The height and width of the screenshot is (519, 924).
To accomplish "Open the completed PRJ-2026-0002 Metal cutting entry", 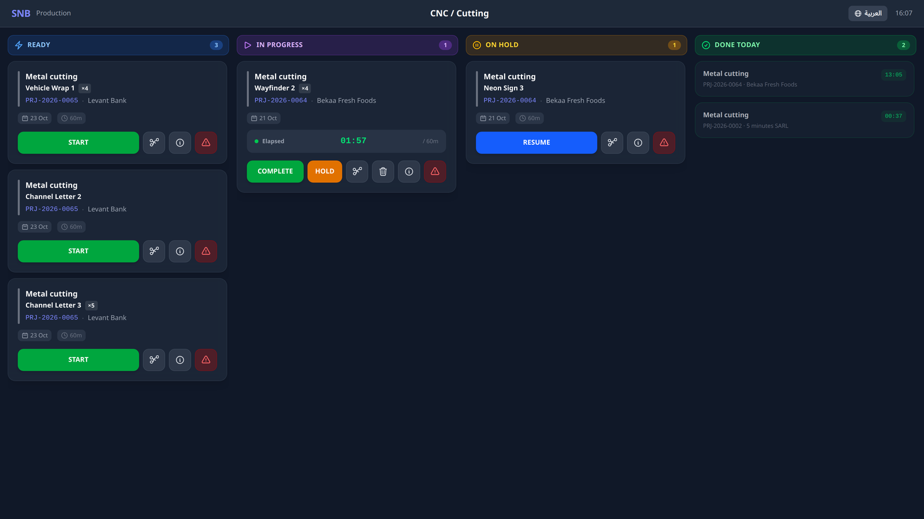I will click(x=804, y=120).
